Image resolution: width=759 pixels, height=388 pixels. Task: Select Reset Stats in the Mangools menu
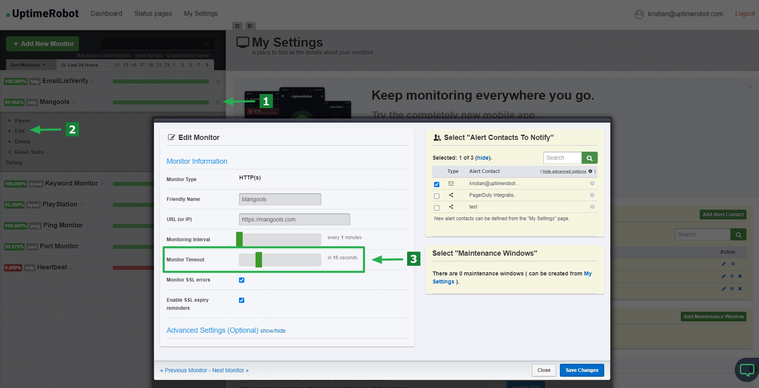[x=29, y=152]
